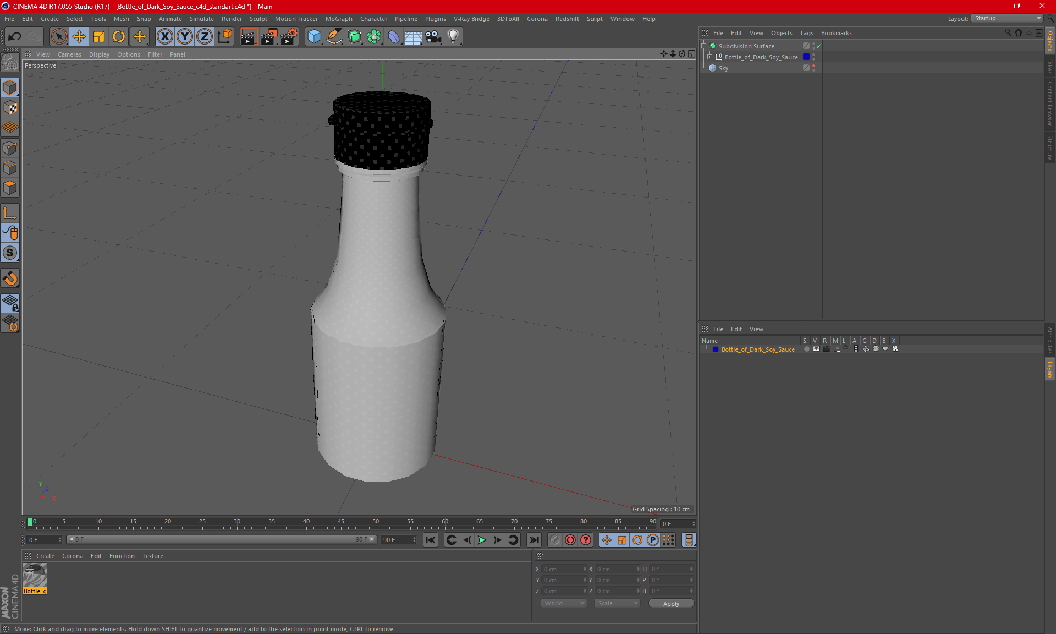This screenshot has height=634, width=1056.
Task: Switch to Polygons mode
Action: point(10,188)
